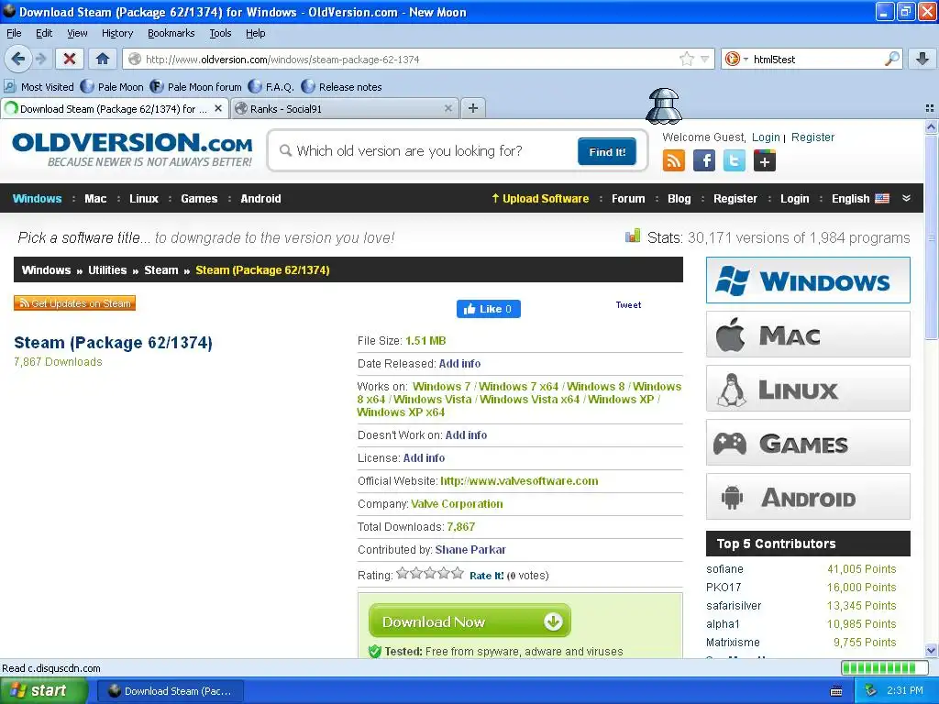Open the Tools menu
Image resolution: width=939 pixels, height=704 pixels.
click(x=220, y=34)
